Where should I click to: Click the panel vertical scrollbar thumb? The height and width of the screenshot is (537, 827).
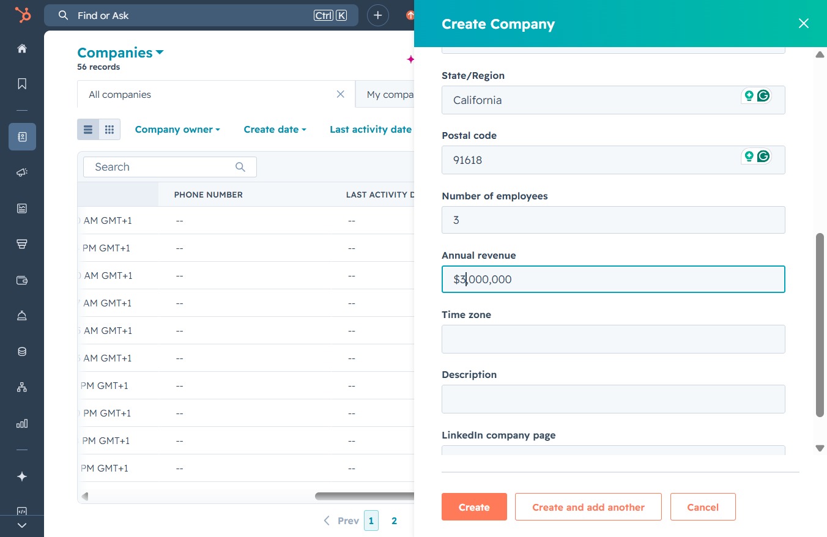(820, 325)
